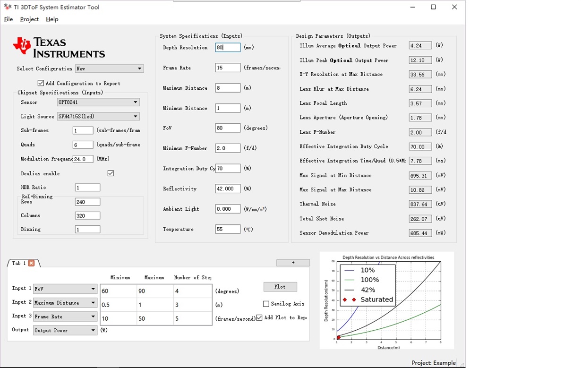Click the Project: Example status text
581x368 pixels.
point(434,363)
